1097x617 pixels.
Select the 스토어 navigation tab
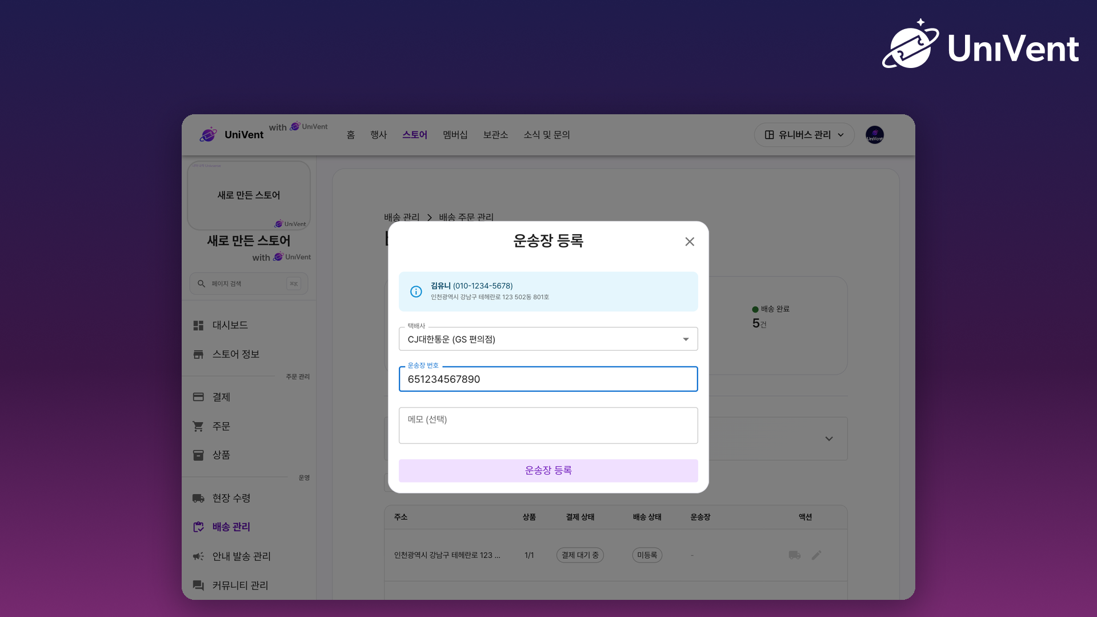pyautogui.click(x=415, y=135)
